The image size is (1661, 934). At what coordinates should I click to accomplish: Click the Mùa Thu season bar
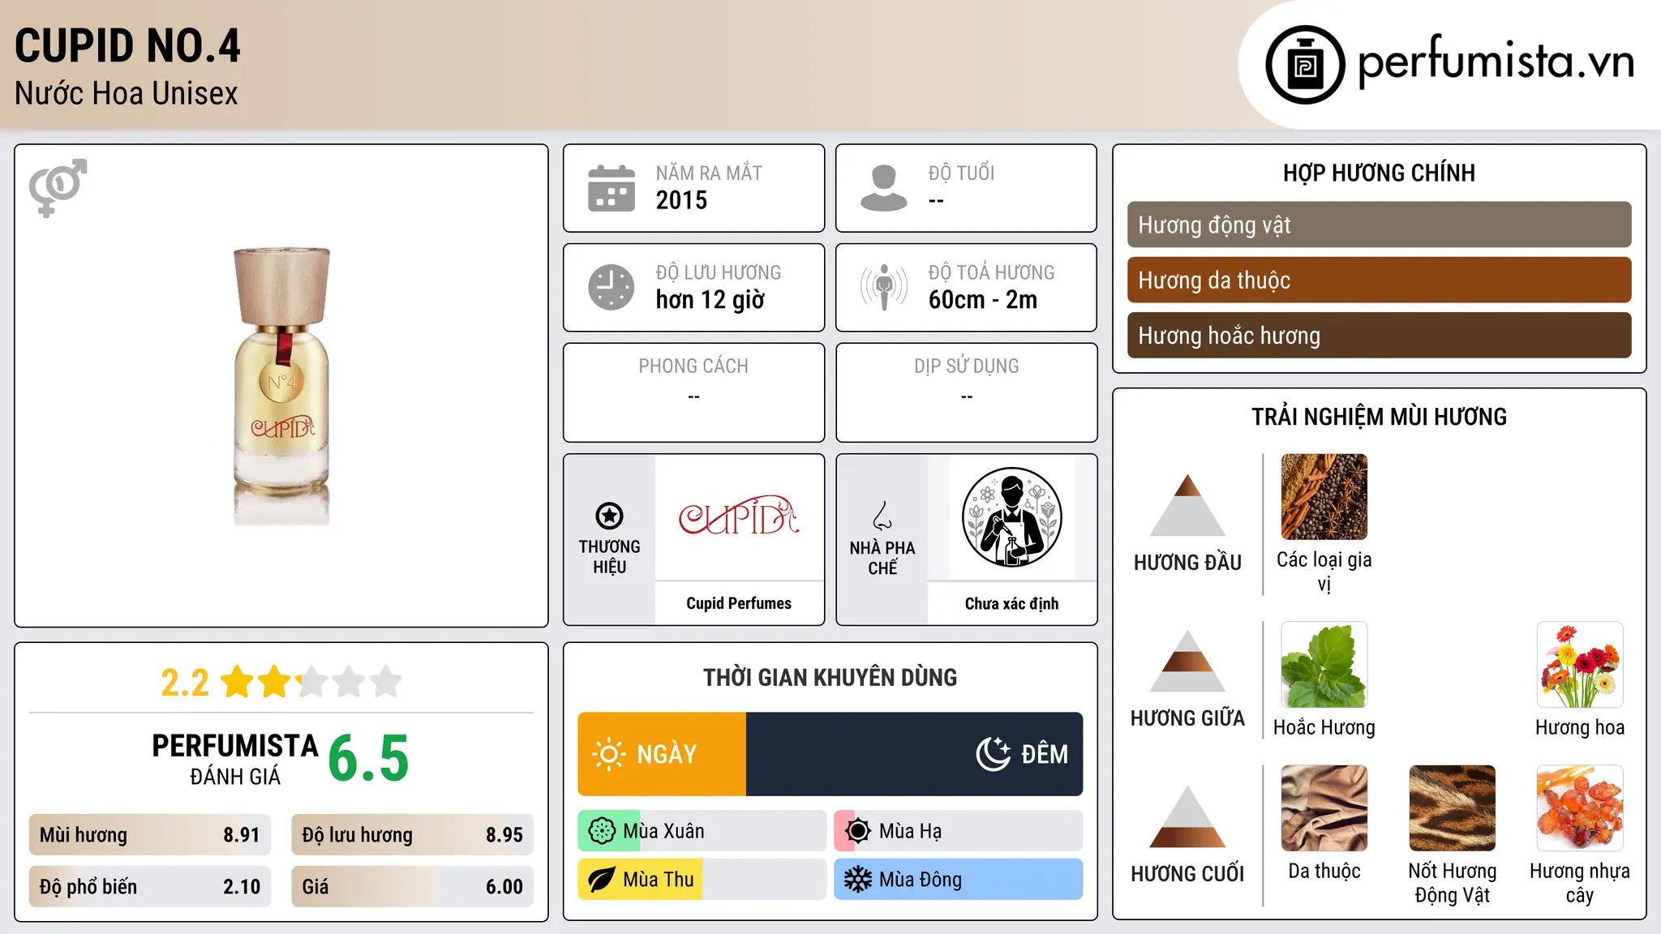tap(702, 880)
